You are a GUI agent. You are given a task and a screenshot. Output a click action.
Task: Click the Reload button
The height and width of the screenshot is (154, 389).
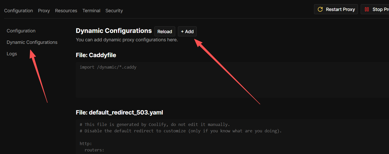click(x=165, y=32)
